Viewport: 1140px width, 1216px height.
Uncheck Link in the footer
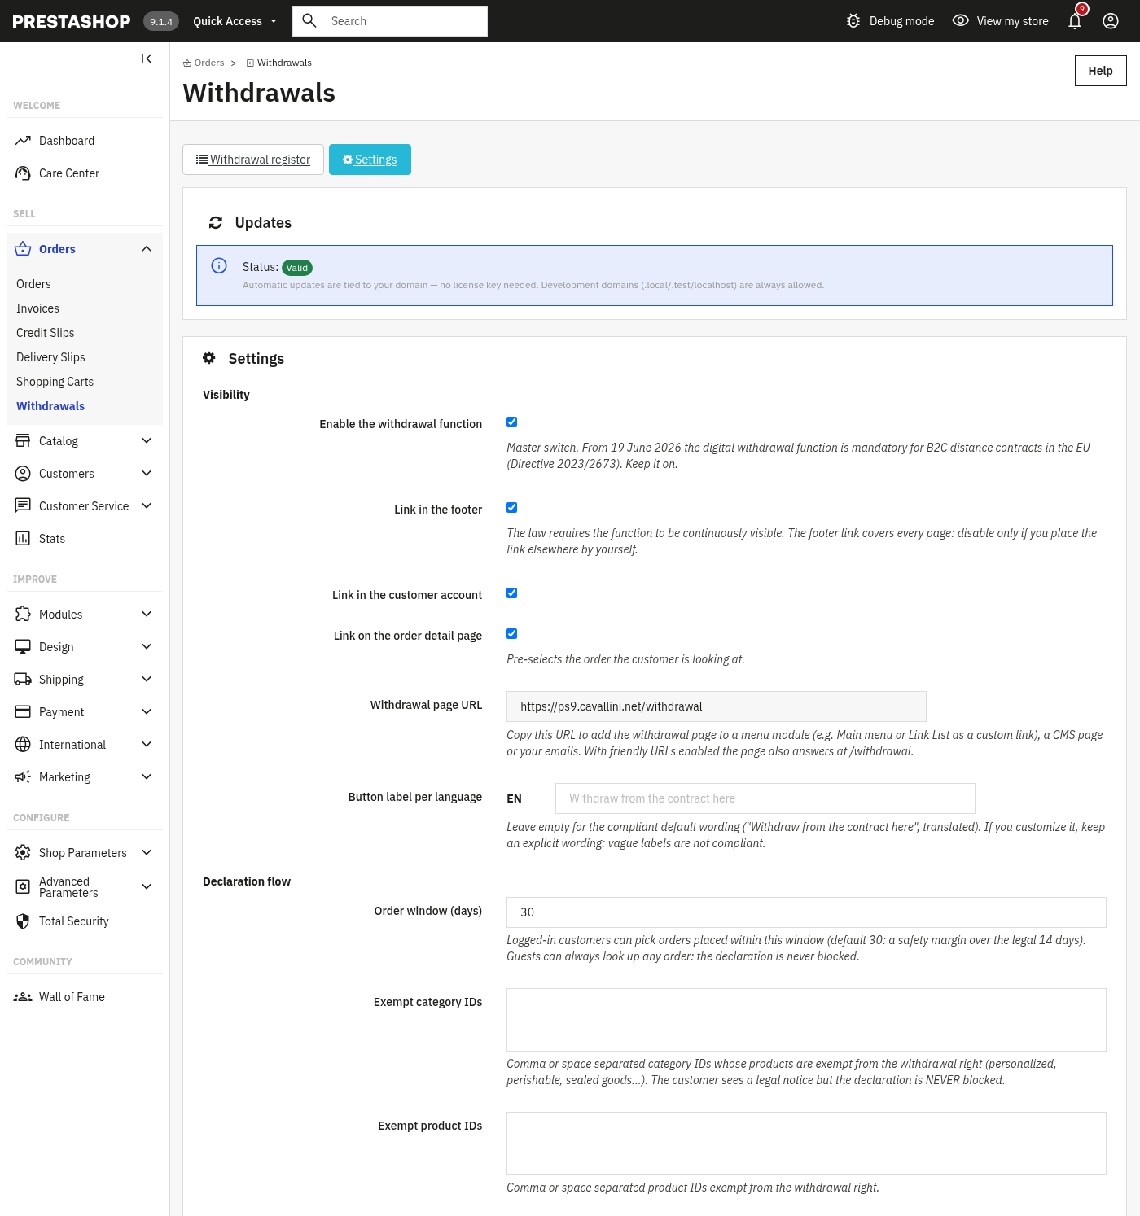pos(512,508)
